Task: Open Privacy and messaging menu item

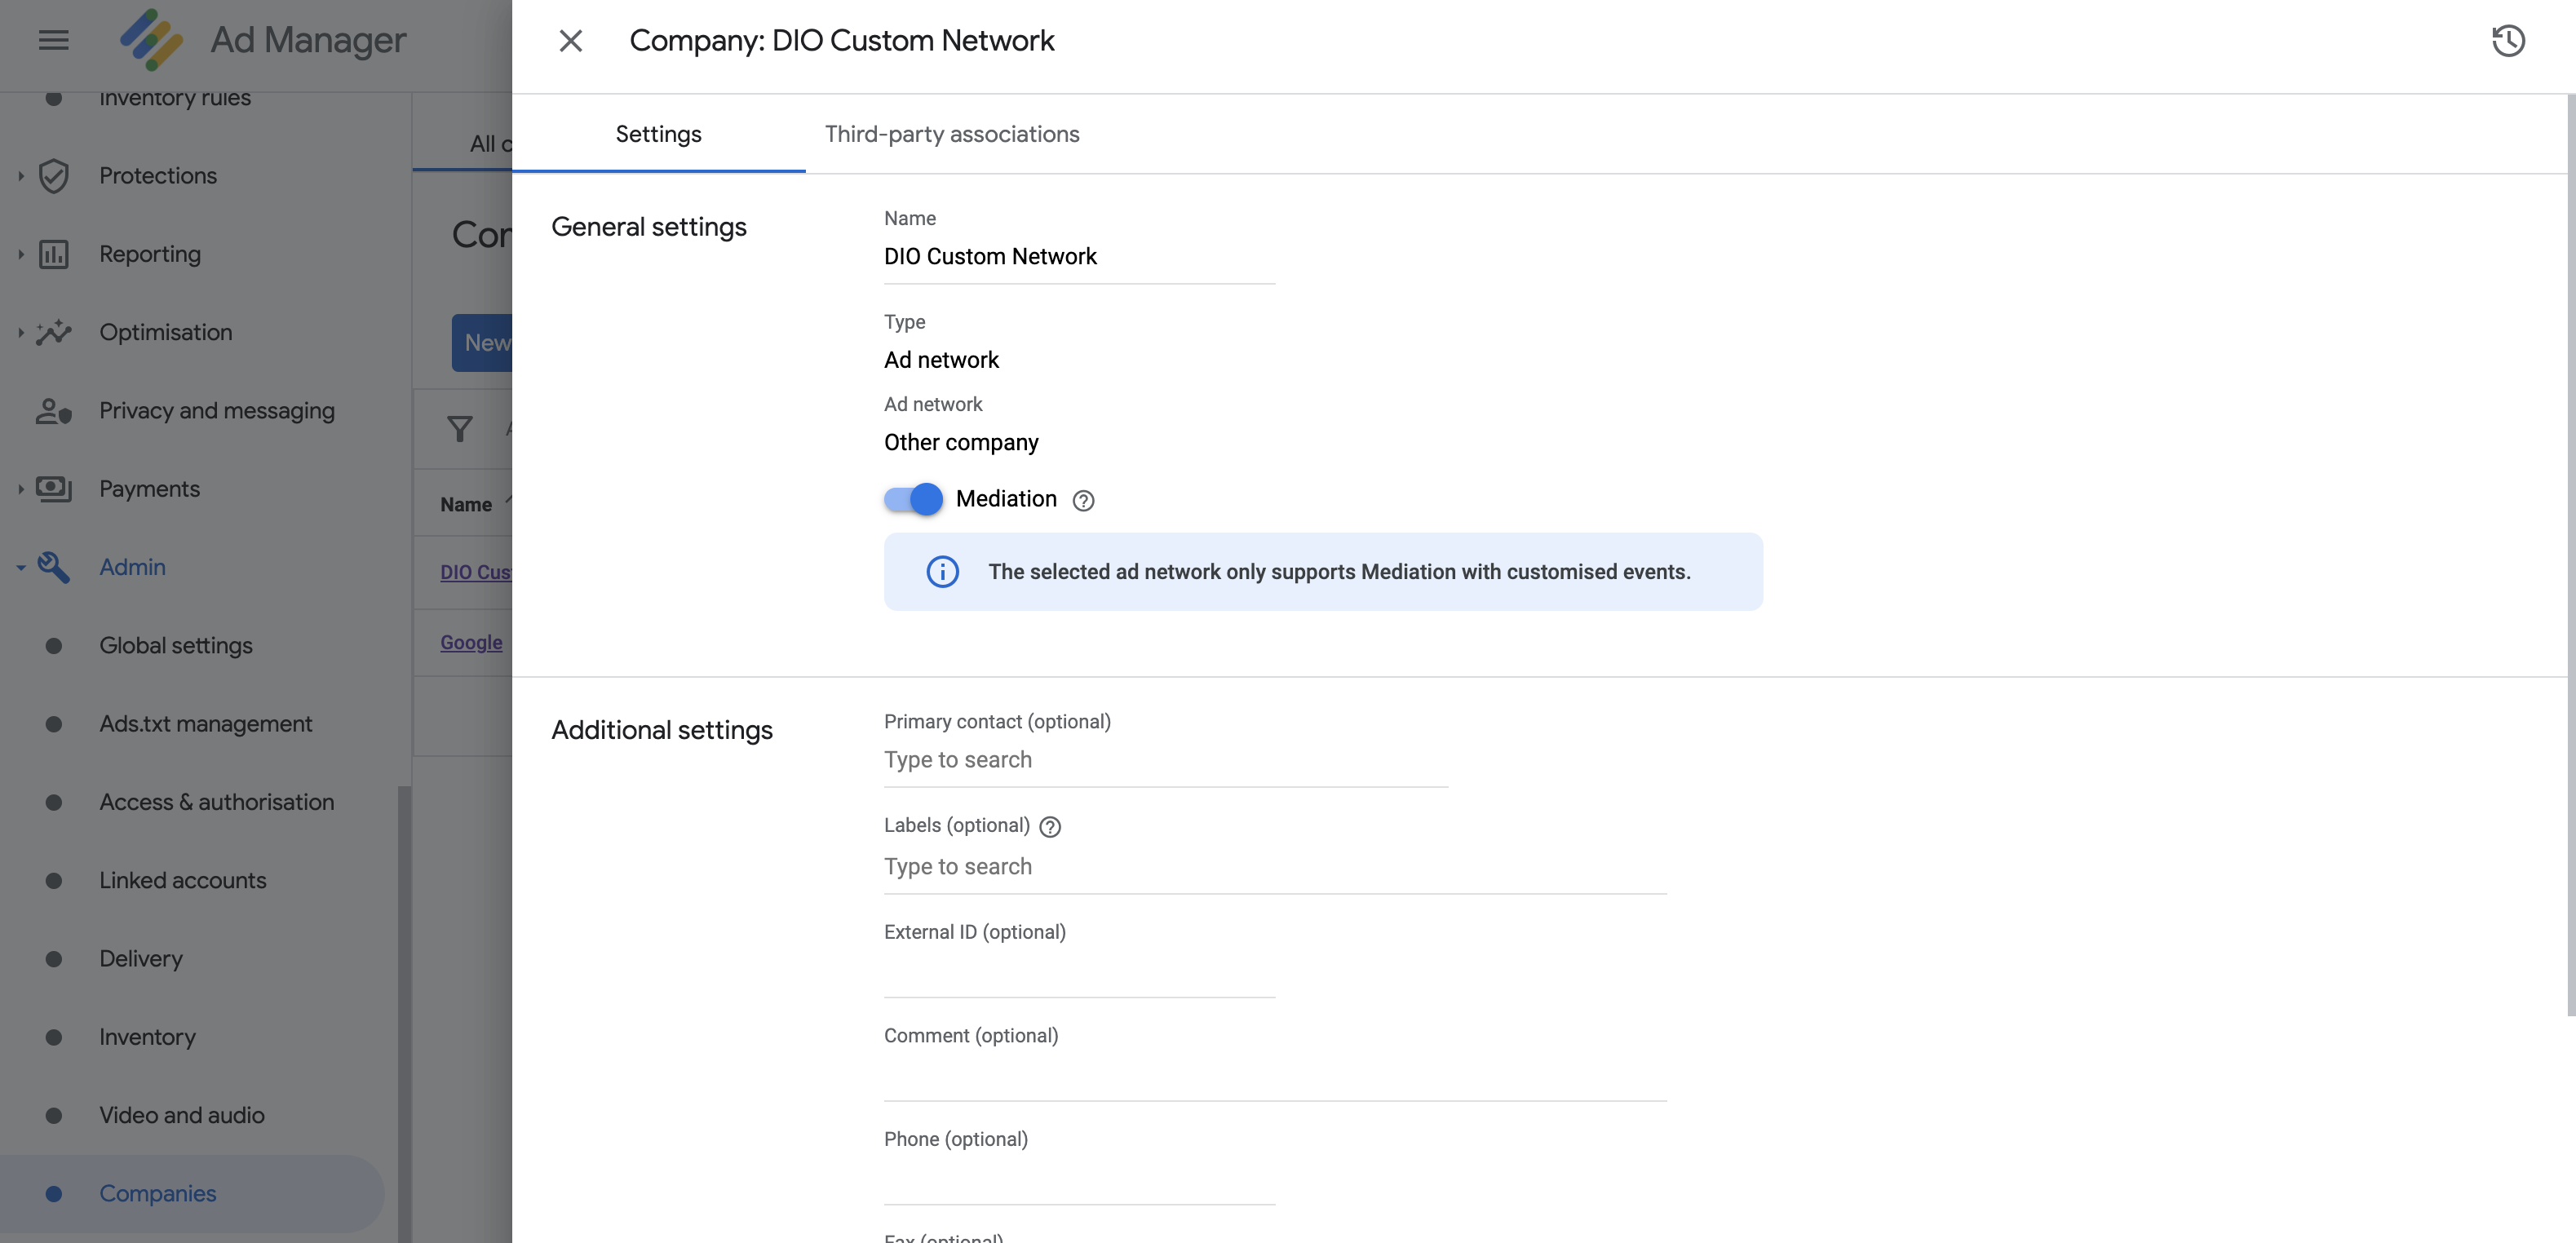Action: click(217, 411)
